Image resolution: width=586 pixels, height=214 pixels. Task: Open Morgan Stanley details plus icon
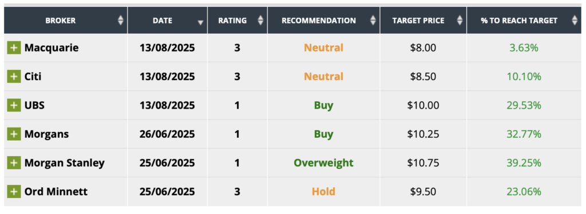click(x=14, y=163)
